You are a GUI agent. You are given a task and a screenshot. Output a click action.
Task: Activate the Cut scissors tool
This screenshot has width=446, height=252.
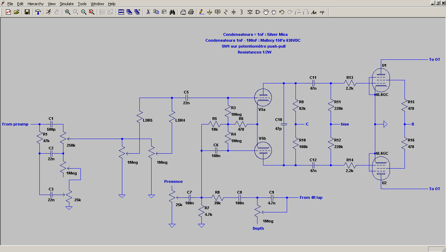click(x=148, y=12)
